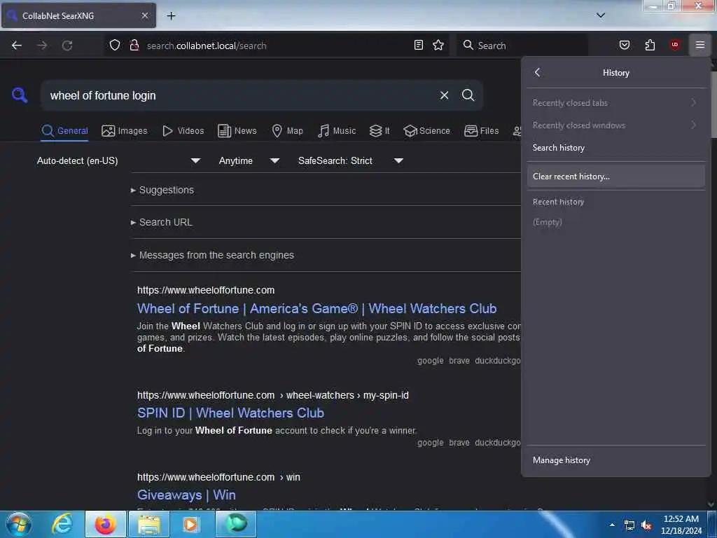Open Wheel of Fortune America's Game result
This screenshot has height=538, width=717.
[317, 309]
